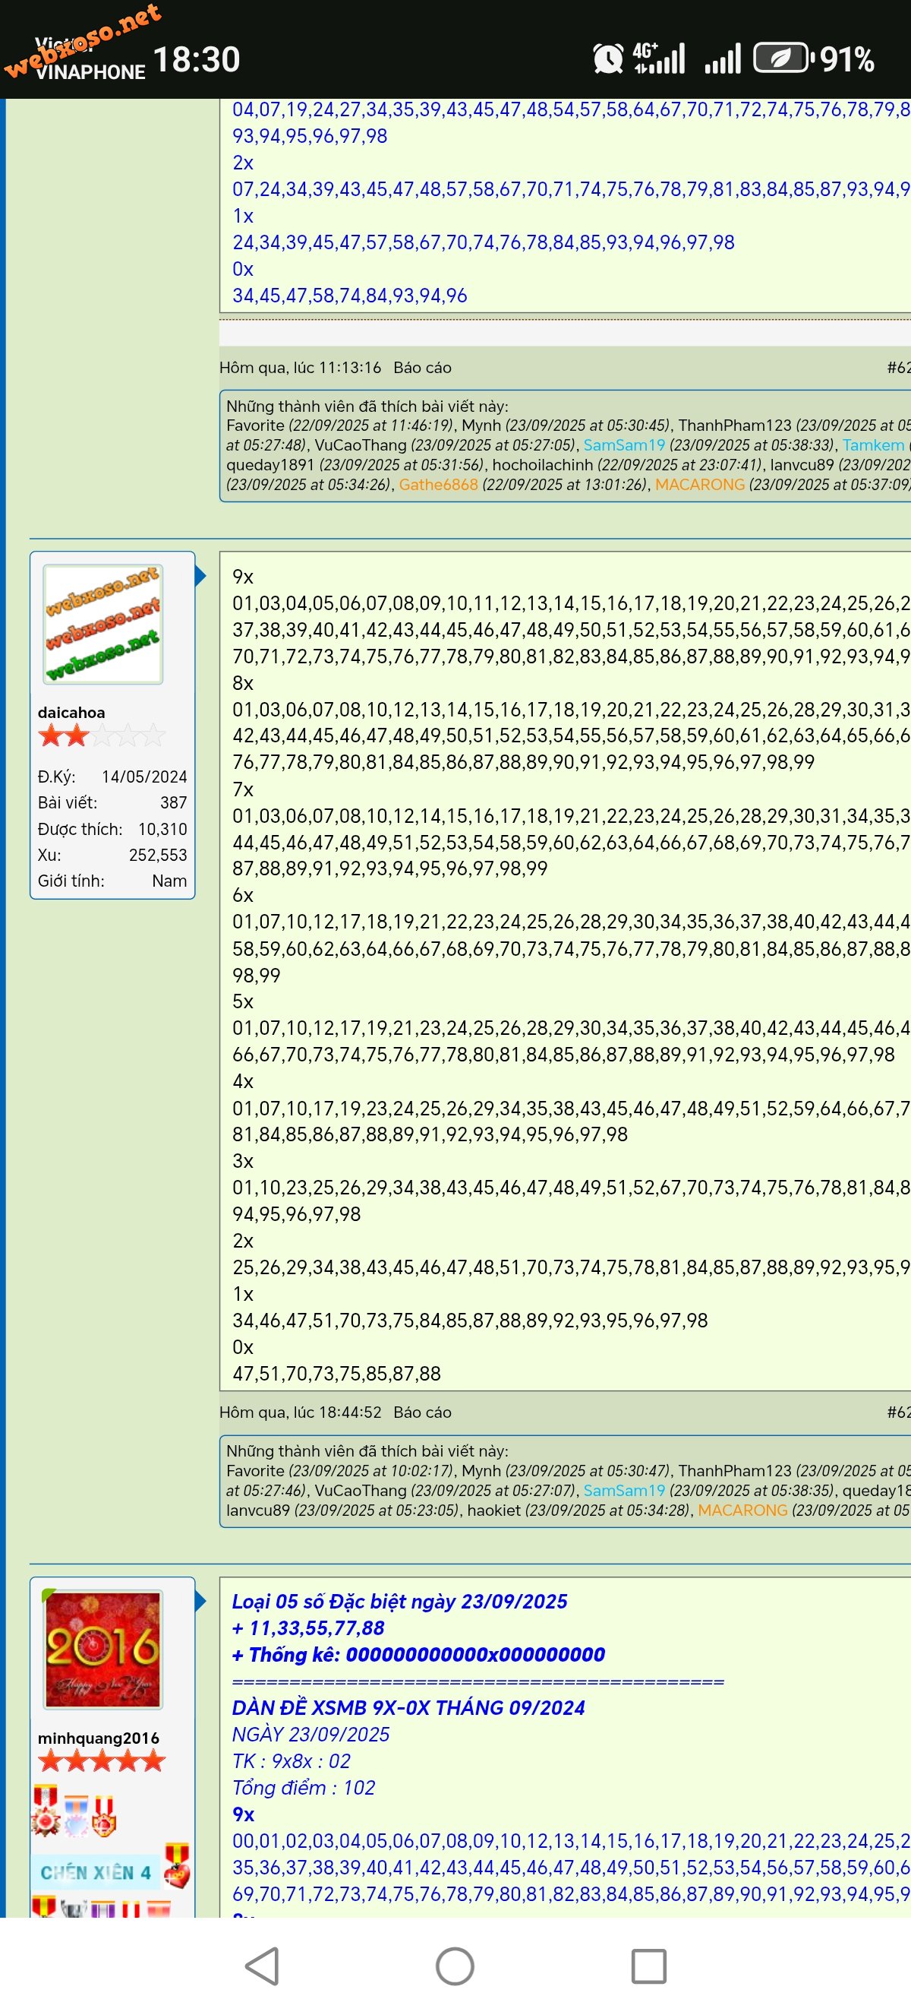The image size is (911, 2015).
Task: Tap the CHÉN XIÊN 4 badge
Action: (x=96, y=1872)
